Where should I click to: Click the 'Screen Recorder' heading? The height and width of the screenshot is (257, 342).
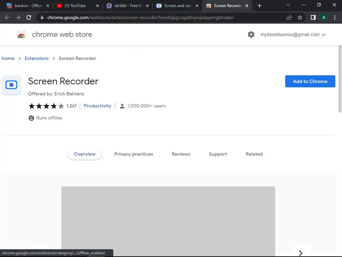click(x=63, y=81)
